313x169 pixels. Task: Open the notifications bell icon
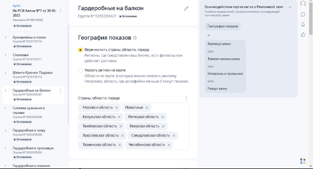pos(303,25)
